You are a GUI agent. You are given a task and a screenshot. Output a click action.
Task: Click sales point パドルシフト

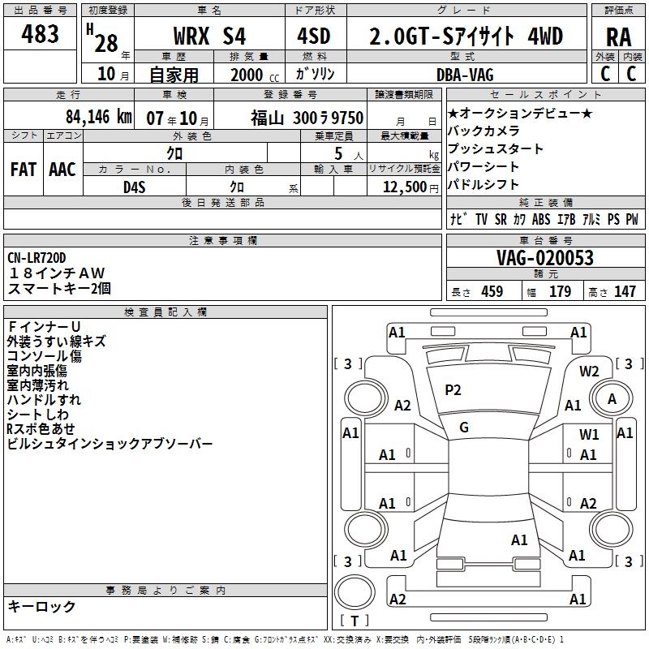(484, 184)
